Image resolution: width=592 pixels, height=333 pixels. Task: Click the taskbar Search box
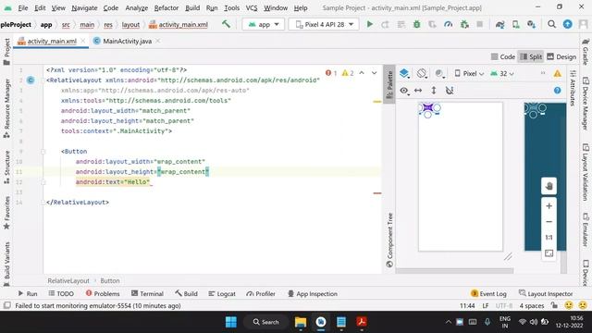[266, 322]
